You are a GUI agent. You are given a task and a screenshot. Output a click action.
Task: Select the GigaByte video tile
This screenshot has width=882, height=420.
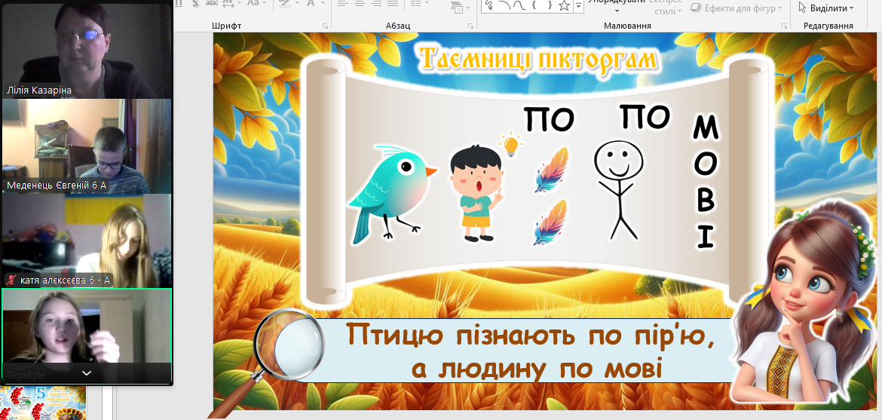click(87, 336)
